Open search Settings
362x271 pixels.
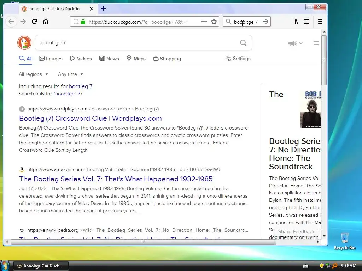(238, 58)
